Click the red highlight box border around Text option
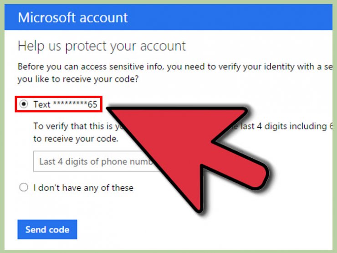Image resolution: width=337 pixels, height=253 pixels. (x=58, y=97)
